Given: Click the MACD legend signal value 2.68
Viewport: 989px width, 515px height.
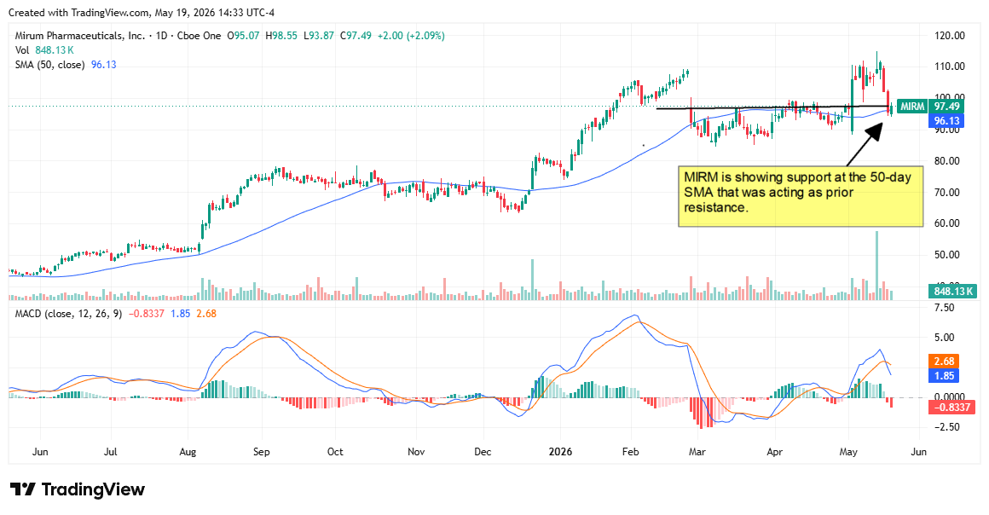Looking at the screenshot, I should (x=206, y=314).
